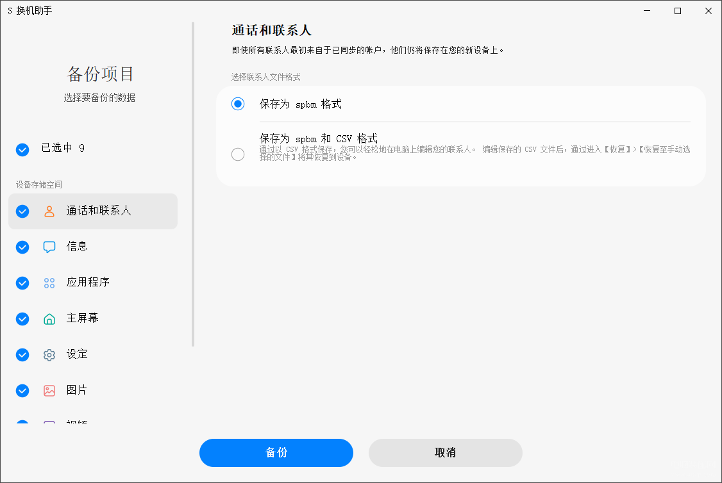This screenshot has width=722, height=483.
Task: Click the blue message bubble icon
Action: tap(49, 247)
